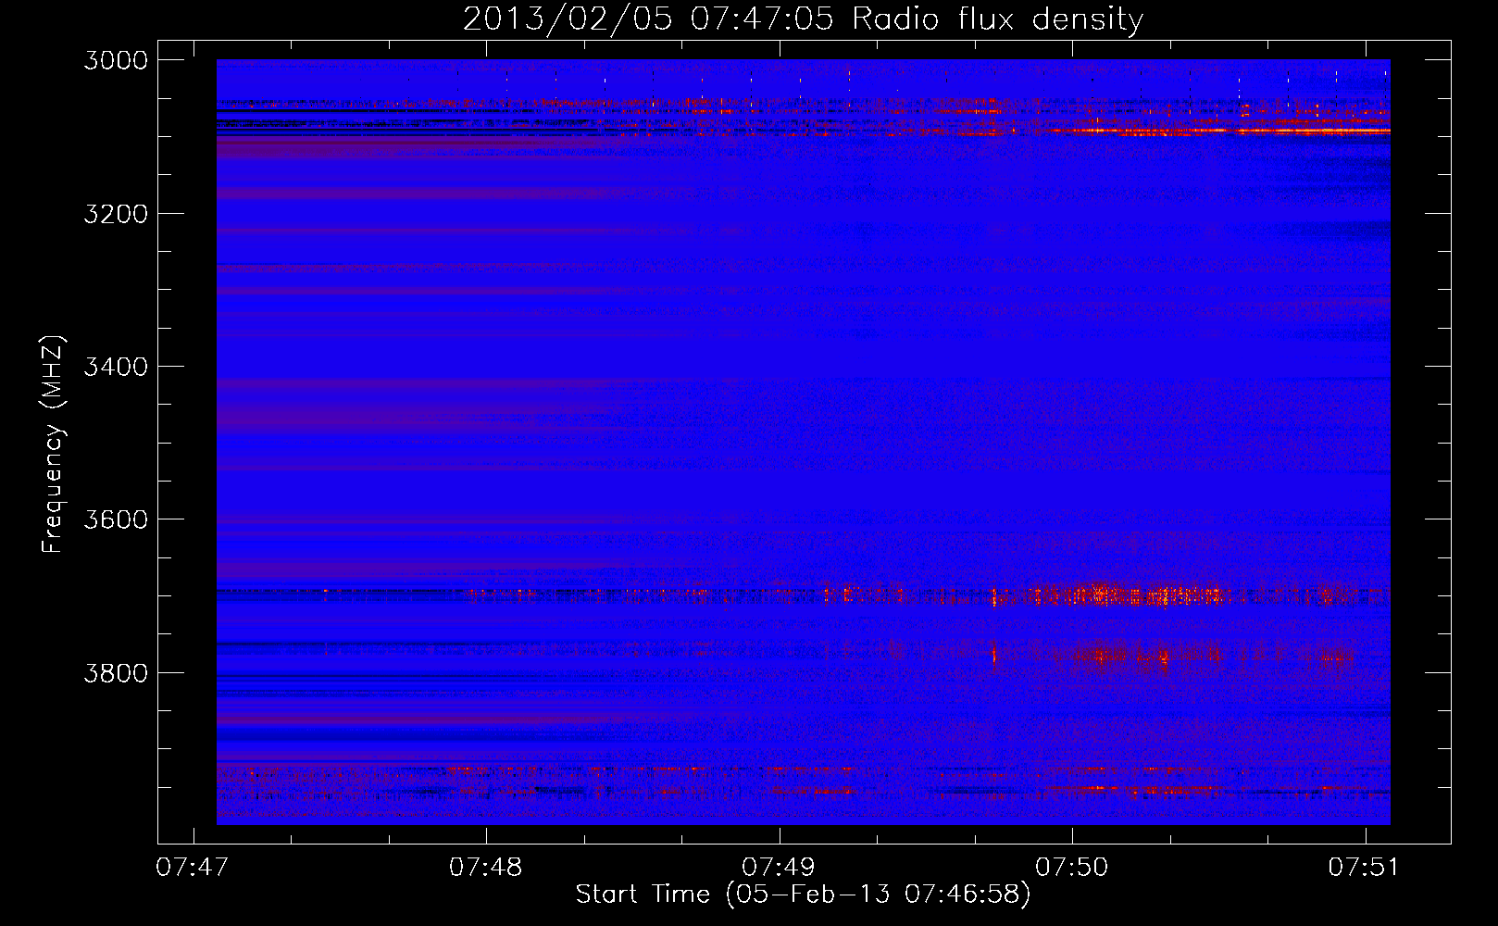
Task: Click the 07:48 time tick label
Action: (486, 868)
